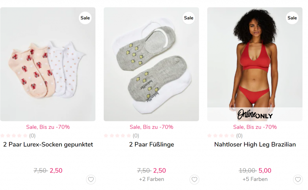The height and width of the screenshot is (190, 308).
Task: Show +2 Farben color options for Füßlinge
Action: [x=152, y=179]
